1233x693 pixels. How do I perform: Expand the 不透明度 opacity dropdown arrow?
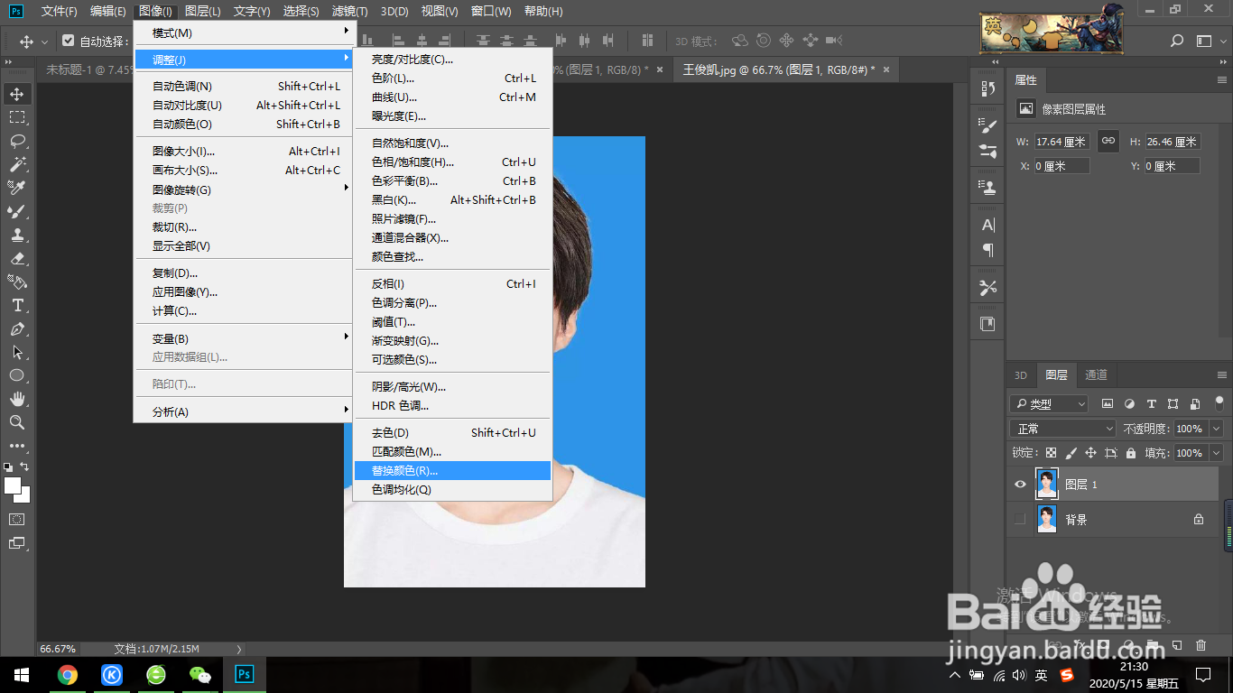[x=1216, y=429]
